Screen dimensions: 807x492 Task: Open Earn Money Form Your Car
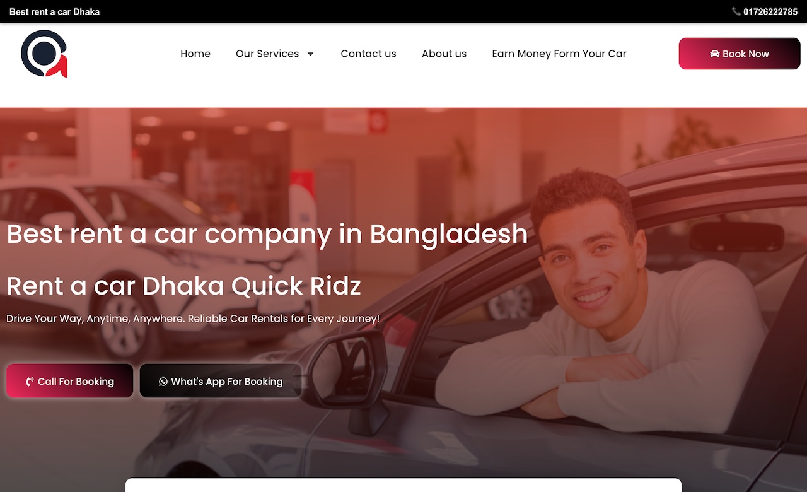coord(559,54)
